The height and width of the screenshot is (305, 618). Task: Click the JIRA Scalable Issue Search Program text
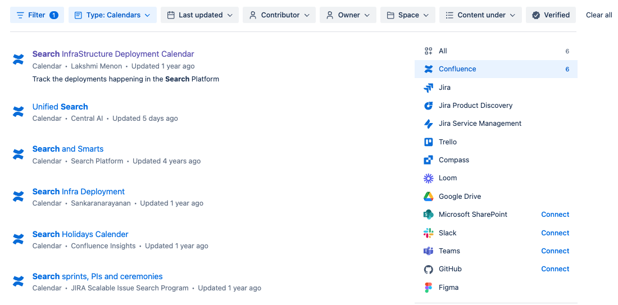pos(130,288)
